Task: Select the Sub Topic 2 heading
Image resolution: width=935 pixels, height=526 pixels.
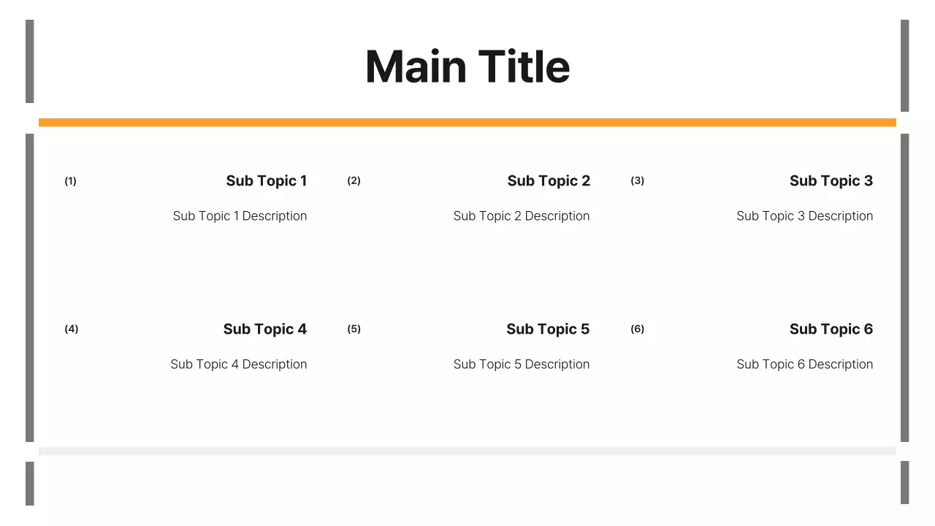Action: [x=549, y=180]
